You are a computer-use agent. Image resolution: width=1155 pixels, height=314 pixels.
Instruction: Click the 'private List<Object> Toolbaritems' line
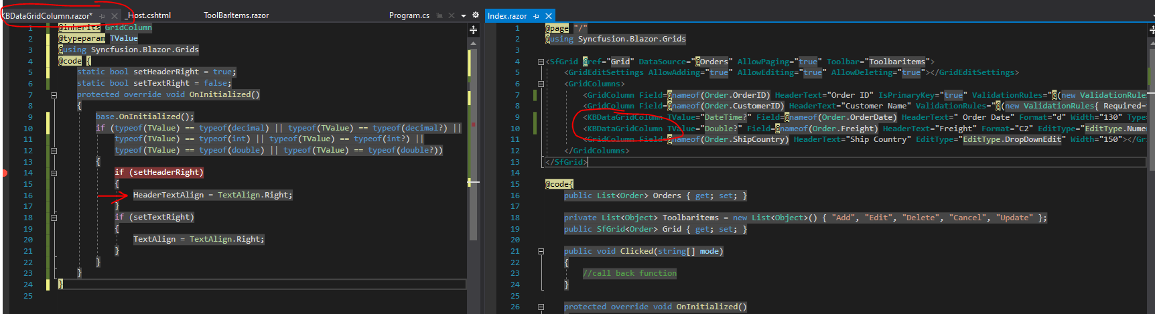pyautogui.click(x=805, y=218)
